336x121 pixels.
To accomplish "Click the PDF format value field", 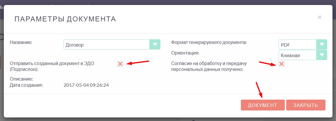I will (x=297, y=45).
